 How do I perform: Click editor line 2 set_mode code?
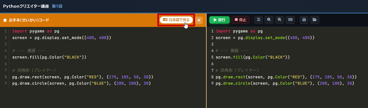(265, 38)
